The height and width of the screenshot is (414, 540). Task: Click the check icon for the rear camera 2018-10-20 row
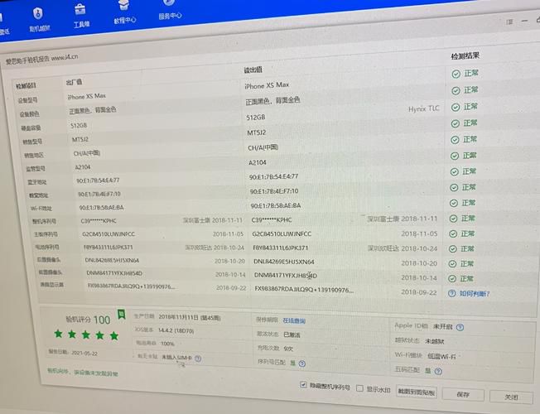click(452, 264)
